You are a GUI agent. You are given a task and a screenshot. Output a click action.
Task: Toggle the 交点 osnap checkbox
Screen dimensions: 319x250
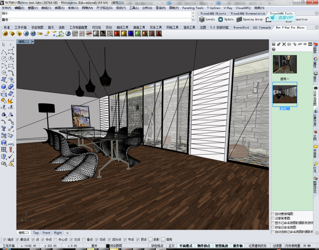click(71, 239)
